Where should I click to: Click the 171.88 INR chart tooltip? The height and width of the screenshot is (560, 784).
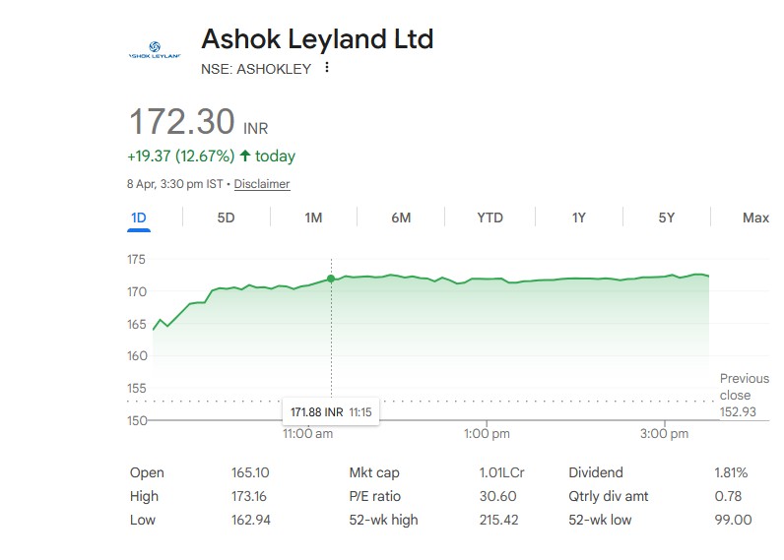[331, 411]
